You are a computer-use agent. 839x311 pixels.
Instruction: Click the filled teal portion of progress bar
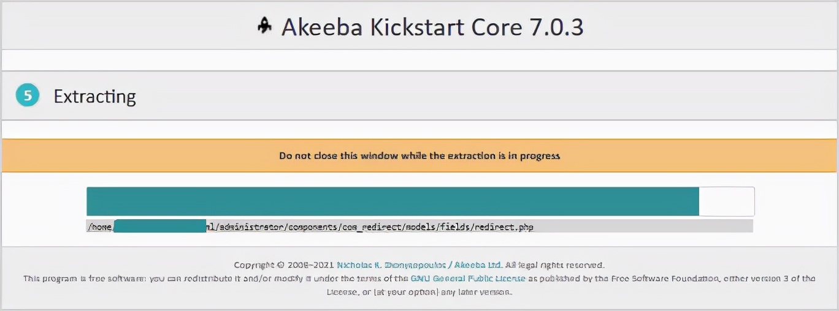393,201
